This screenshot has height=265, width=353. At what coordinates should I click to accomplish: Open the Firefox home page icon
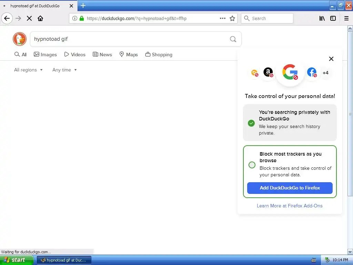point(40,18)
